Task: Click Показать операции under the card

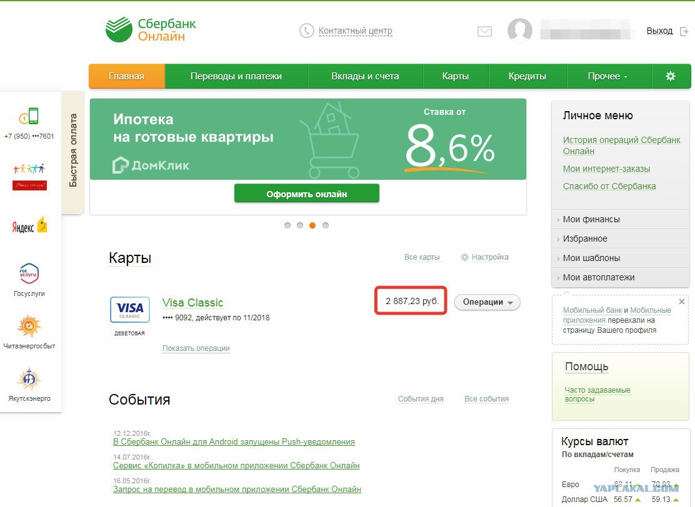Action: coord(196,348)
